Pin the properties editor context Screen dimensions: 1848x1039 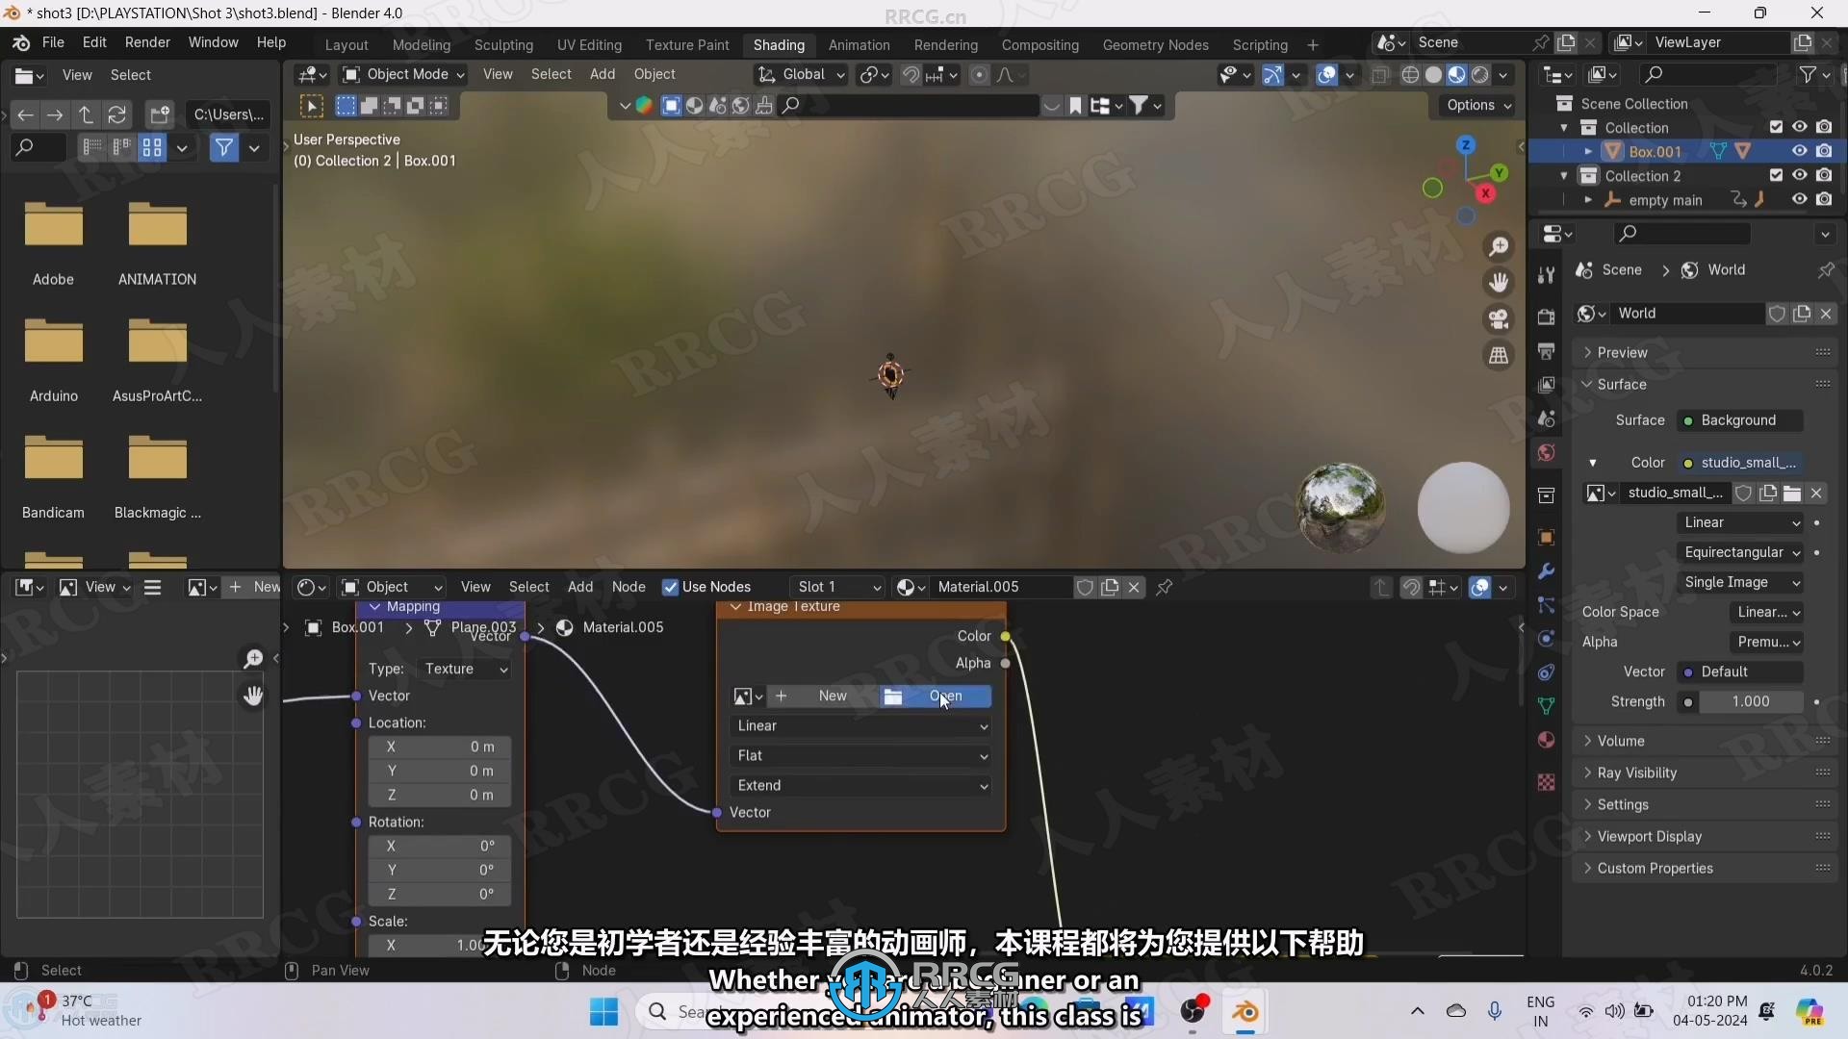[x=1826, y=270]
